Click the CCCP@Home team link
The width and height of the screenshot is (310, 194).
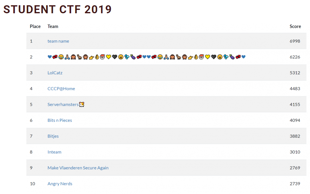point(61,89)
